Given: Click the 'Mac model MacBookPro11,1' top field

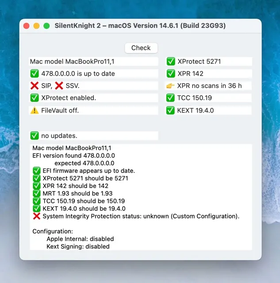Looking at the screenshot, I should [93, 61].
